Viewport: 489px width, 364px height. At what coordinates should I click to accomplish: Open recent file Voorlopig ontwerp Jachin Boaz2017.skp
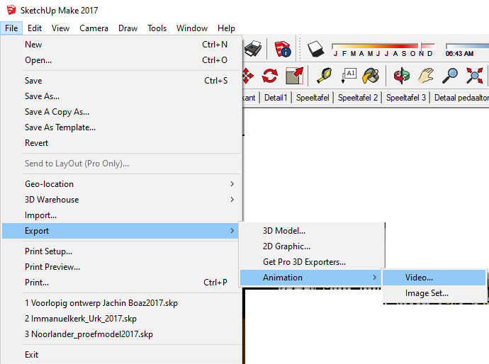[122, 303]
